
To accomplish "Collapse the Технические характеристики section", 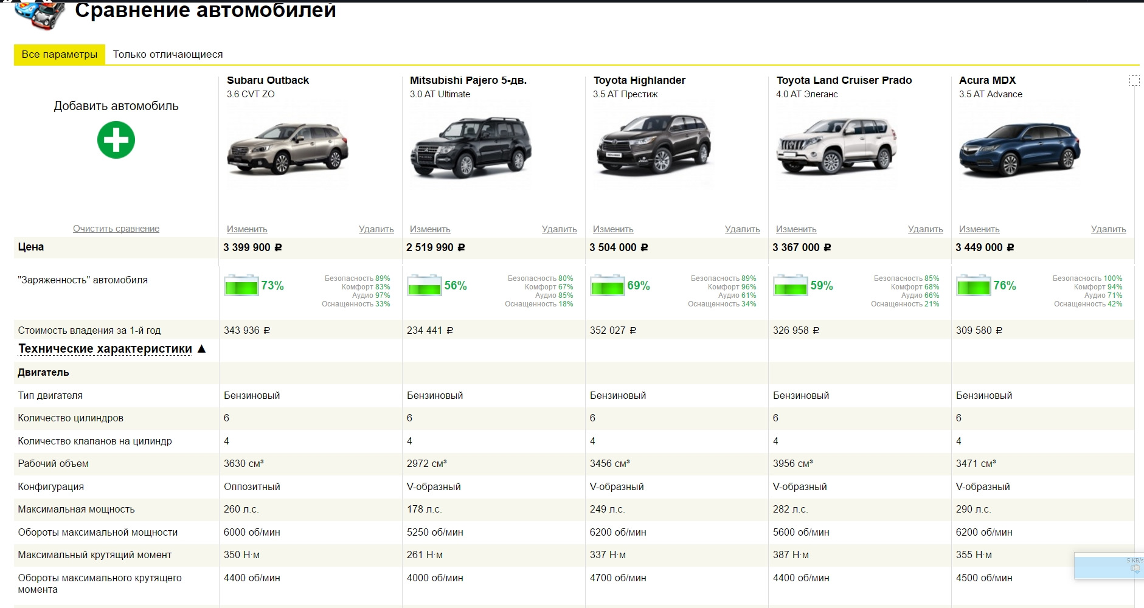I will (112, 349).
